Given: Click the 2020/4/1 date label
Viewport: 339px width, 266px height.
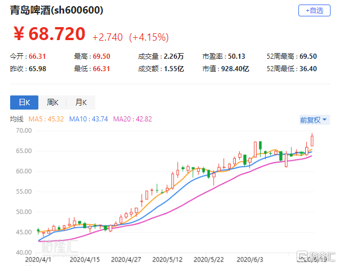Looking at the screenshot, I should 38,260.
